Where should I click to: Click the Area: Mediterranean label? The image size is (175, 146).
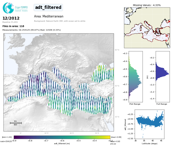pyautogui.click(x=49, y=16)
